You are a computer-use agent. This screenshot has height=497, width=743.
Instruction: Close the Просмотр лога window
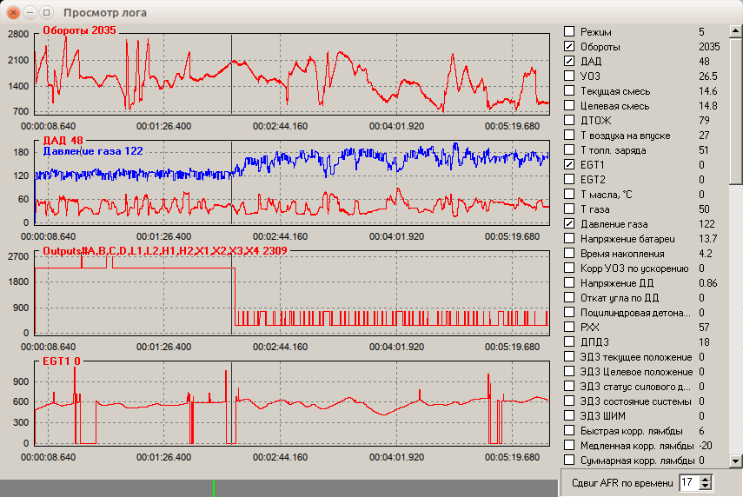(x=13, y=12)
